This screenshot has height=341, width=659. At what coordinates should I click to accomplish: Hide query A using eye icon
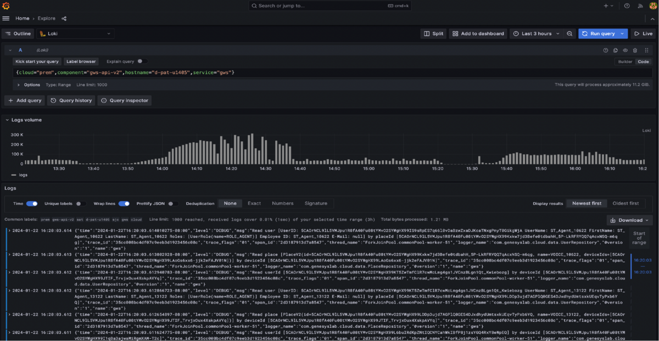pyautogui.click(x=625, y=50)
